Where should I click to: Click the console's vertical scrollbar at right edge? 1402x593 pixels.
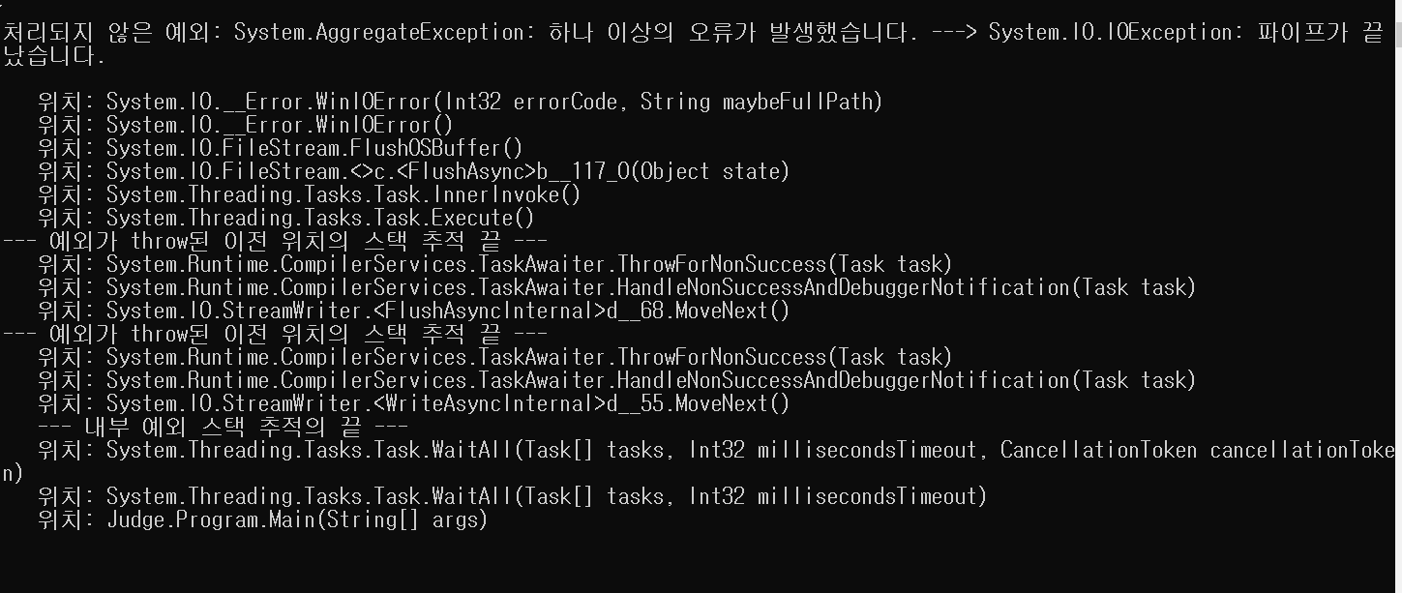(1397, 296)
